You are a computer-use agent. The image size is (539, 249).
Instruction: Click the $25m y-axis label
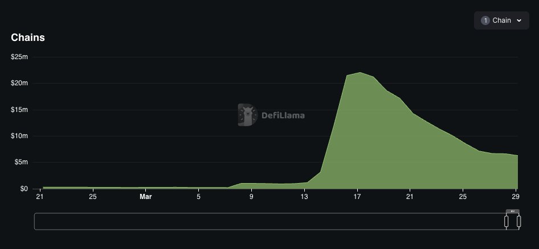(19, 57)
